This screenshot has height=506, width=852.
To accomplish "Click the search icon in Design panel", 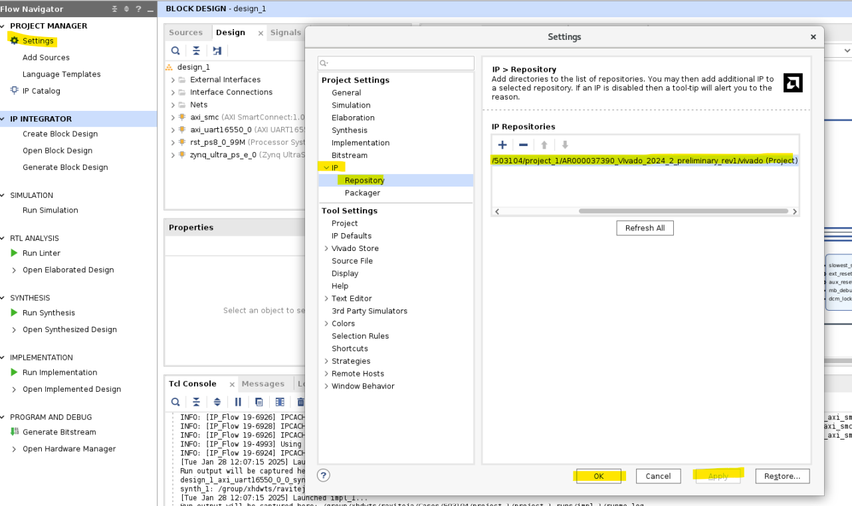I will 175,50.
